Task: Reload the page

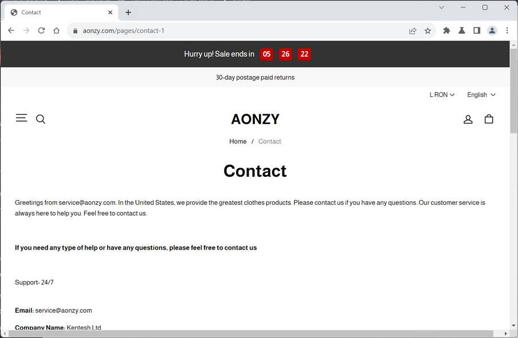Action: click(41, 31)
